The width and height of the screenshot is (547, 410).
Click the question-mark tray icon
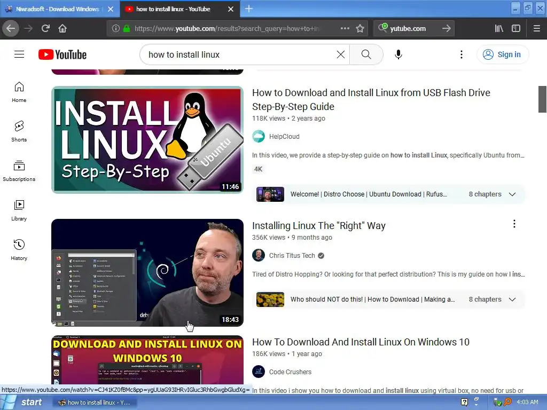[x=464, y=402]
